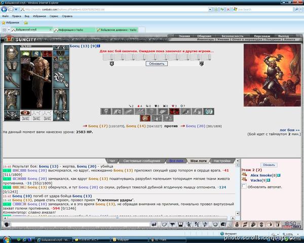The width and height of the screenshot is (304, 243).
Task: Click the Обновить button under battle message
Action: coord(157,64)
